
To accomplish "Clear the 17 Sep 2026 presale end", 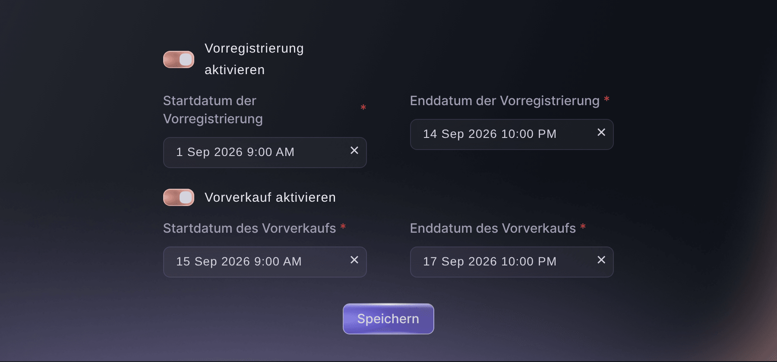I will pos(601,260).
